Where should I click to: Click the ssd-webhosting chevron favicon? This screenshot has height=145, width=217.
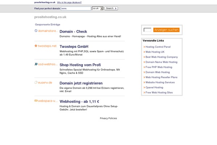click(36, 64)
